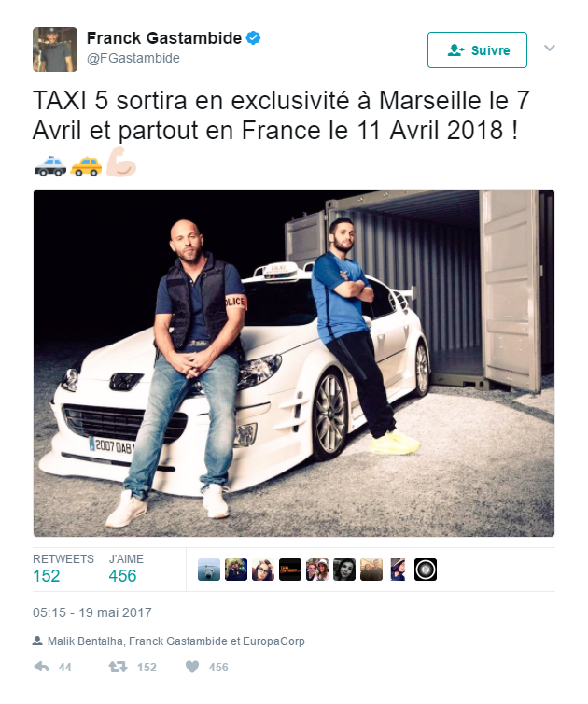This screenshot has width=588, height=704.
Task: Open the Franck Gastambide name link
Action: [164, 38]
